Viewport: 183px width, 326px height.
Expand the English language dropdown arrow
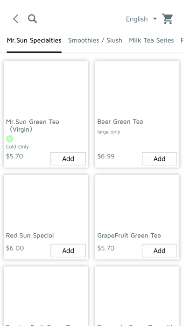pyautogui.click(x=155, y=19)
